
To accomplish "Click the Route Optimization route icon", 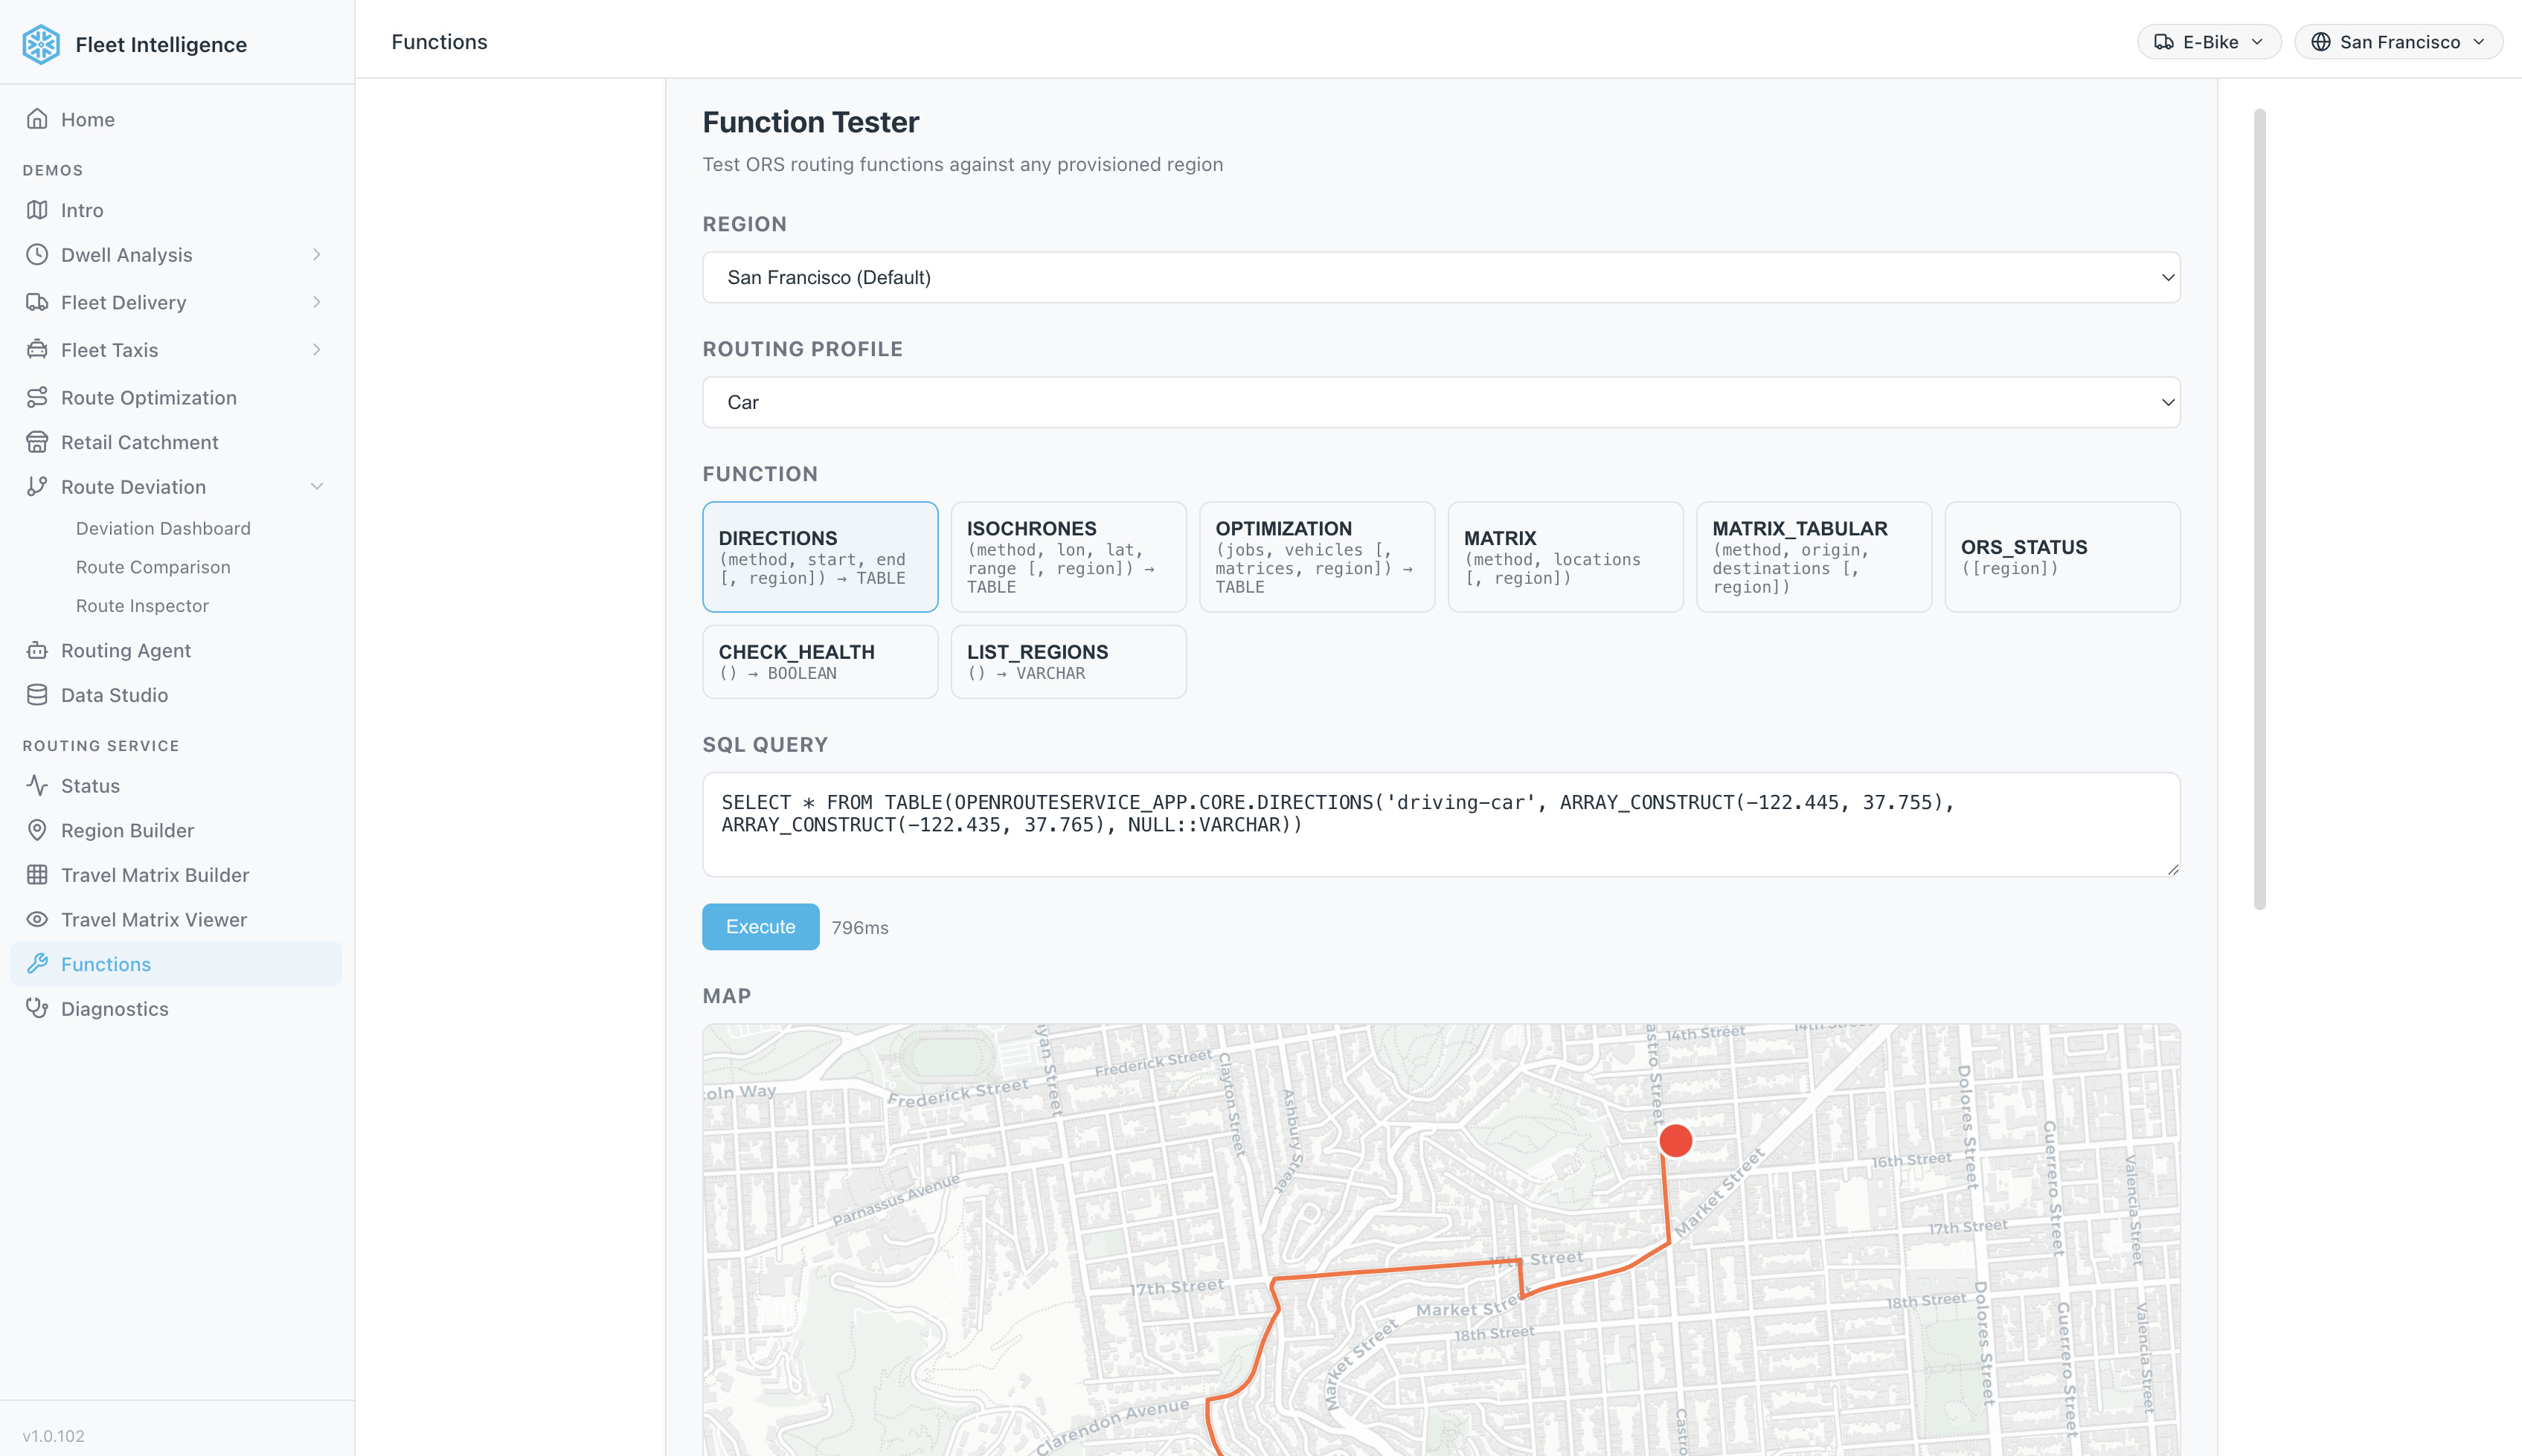I will pos(37,397).
